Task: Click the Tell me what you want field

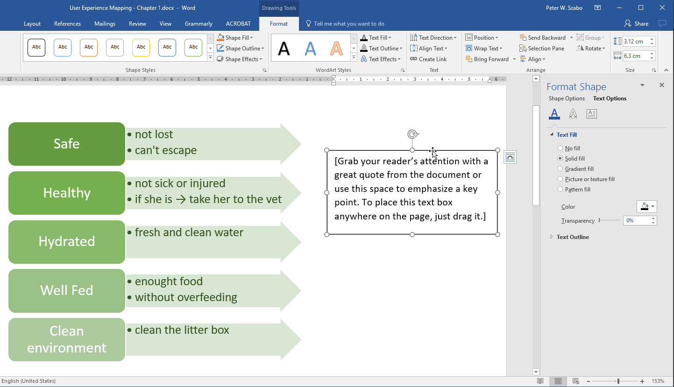Action: pos(349,24)
